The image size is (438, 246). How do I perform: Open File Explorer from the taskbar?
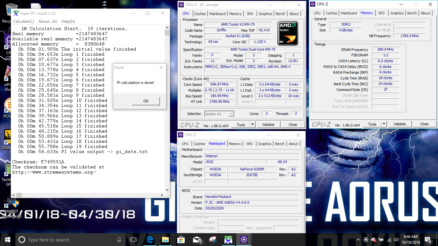pos(165,240)
